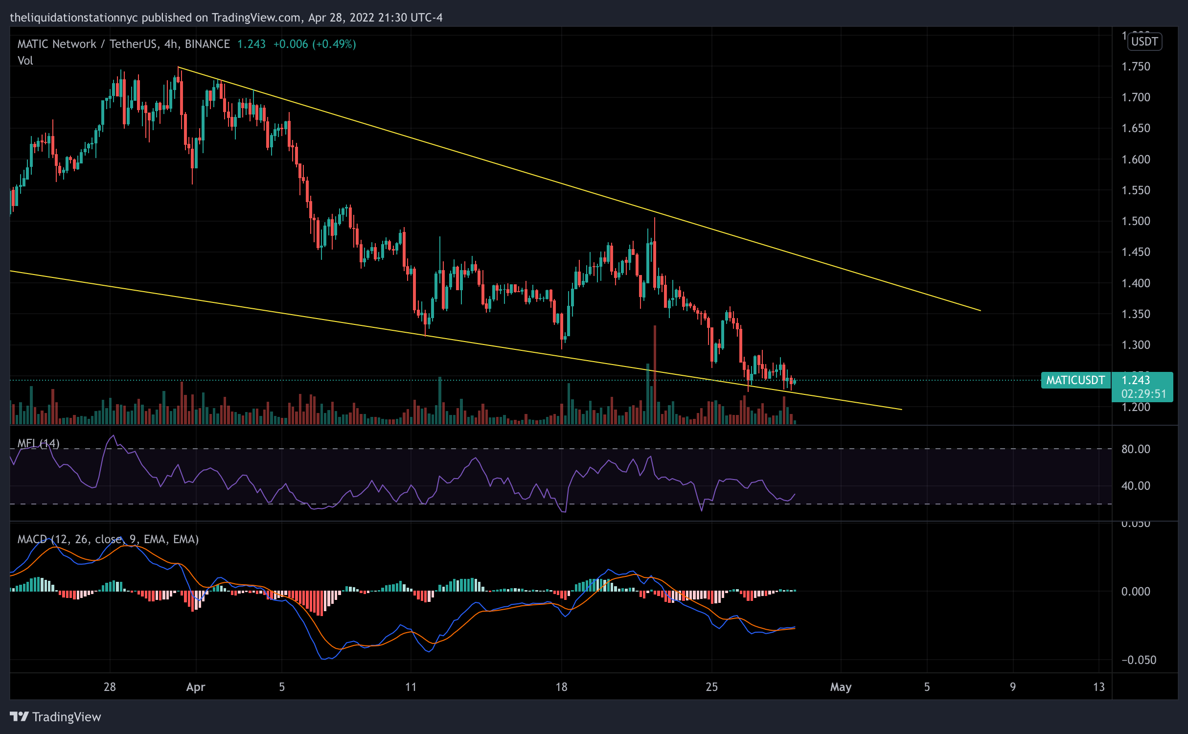Click the USDT currency badge
The width and height of the screenshot is (1188, 734).
click(x=1144, y=42)
